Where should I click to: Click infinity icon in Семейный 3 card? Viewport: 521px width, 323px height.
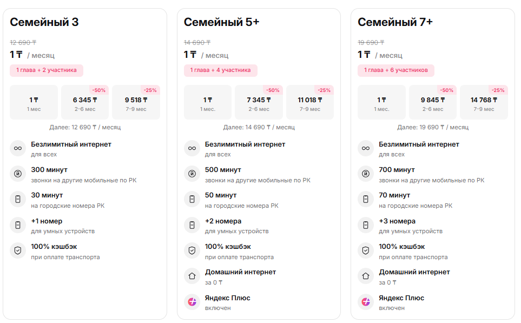pyautogui.click(x=18, y=148)
